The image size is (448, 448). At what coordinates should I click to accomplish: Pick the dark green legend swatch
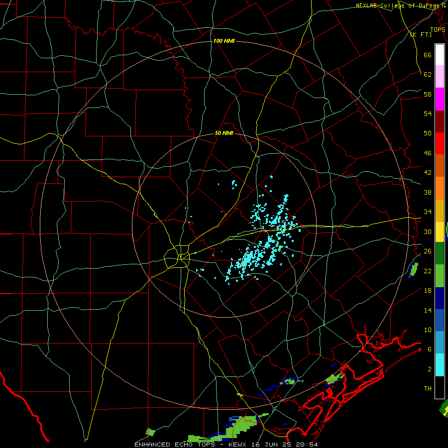(x=440, y=253)
